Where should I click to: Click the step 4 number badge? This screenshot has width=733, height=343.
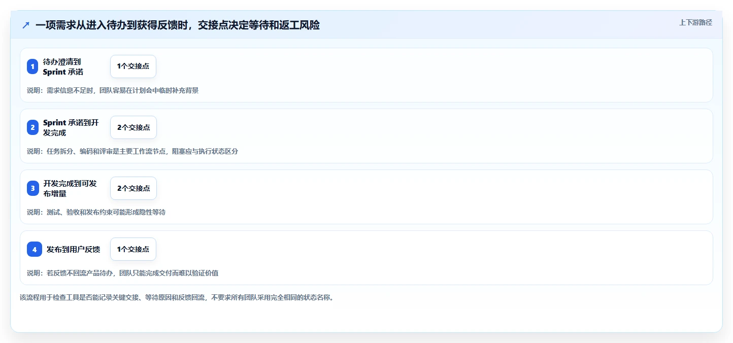(35, 249)
